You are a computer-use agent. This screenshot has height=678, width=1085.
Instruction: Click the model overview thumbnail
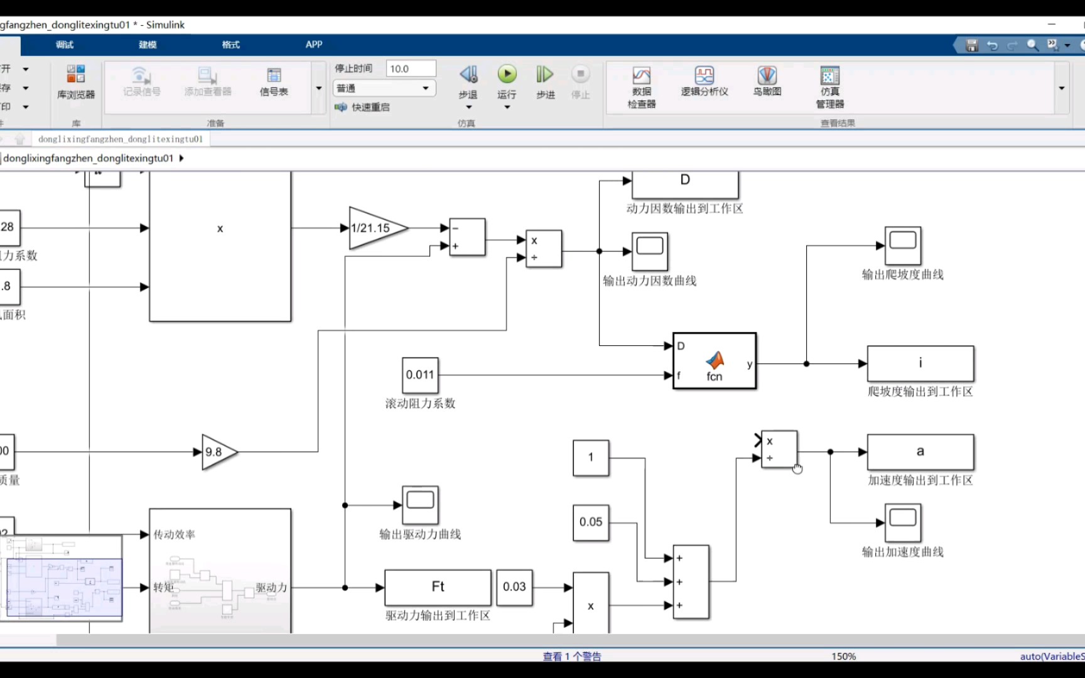[x=61, y=578]
